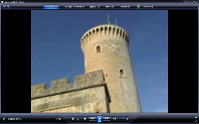Skip forward to the next track

tap(106, 119)
